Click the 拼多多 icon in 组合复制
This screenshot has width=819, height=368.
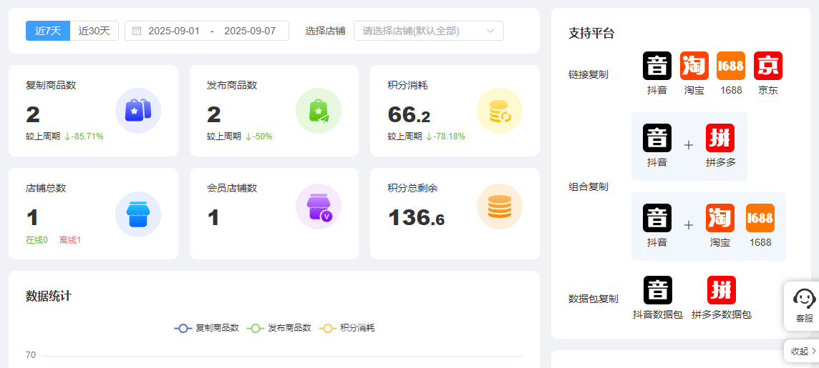coord(720,138)
